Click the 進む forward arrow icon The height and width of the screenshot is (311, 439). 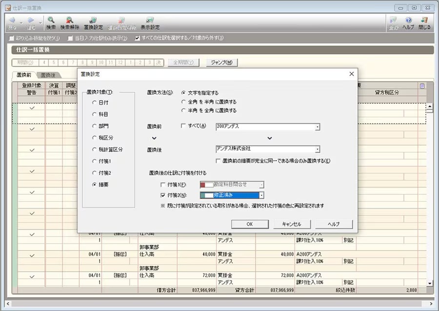(x=31, y=23)
